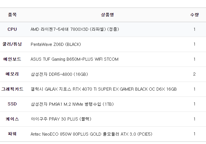Screen dimensions: 206x144
Task: Open the Antec NeoECO 850W product
Action: click(91, 134)
